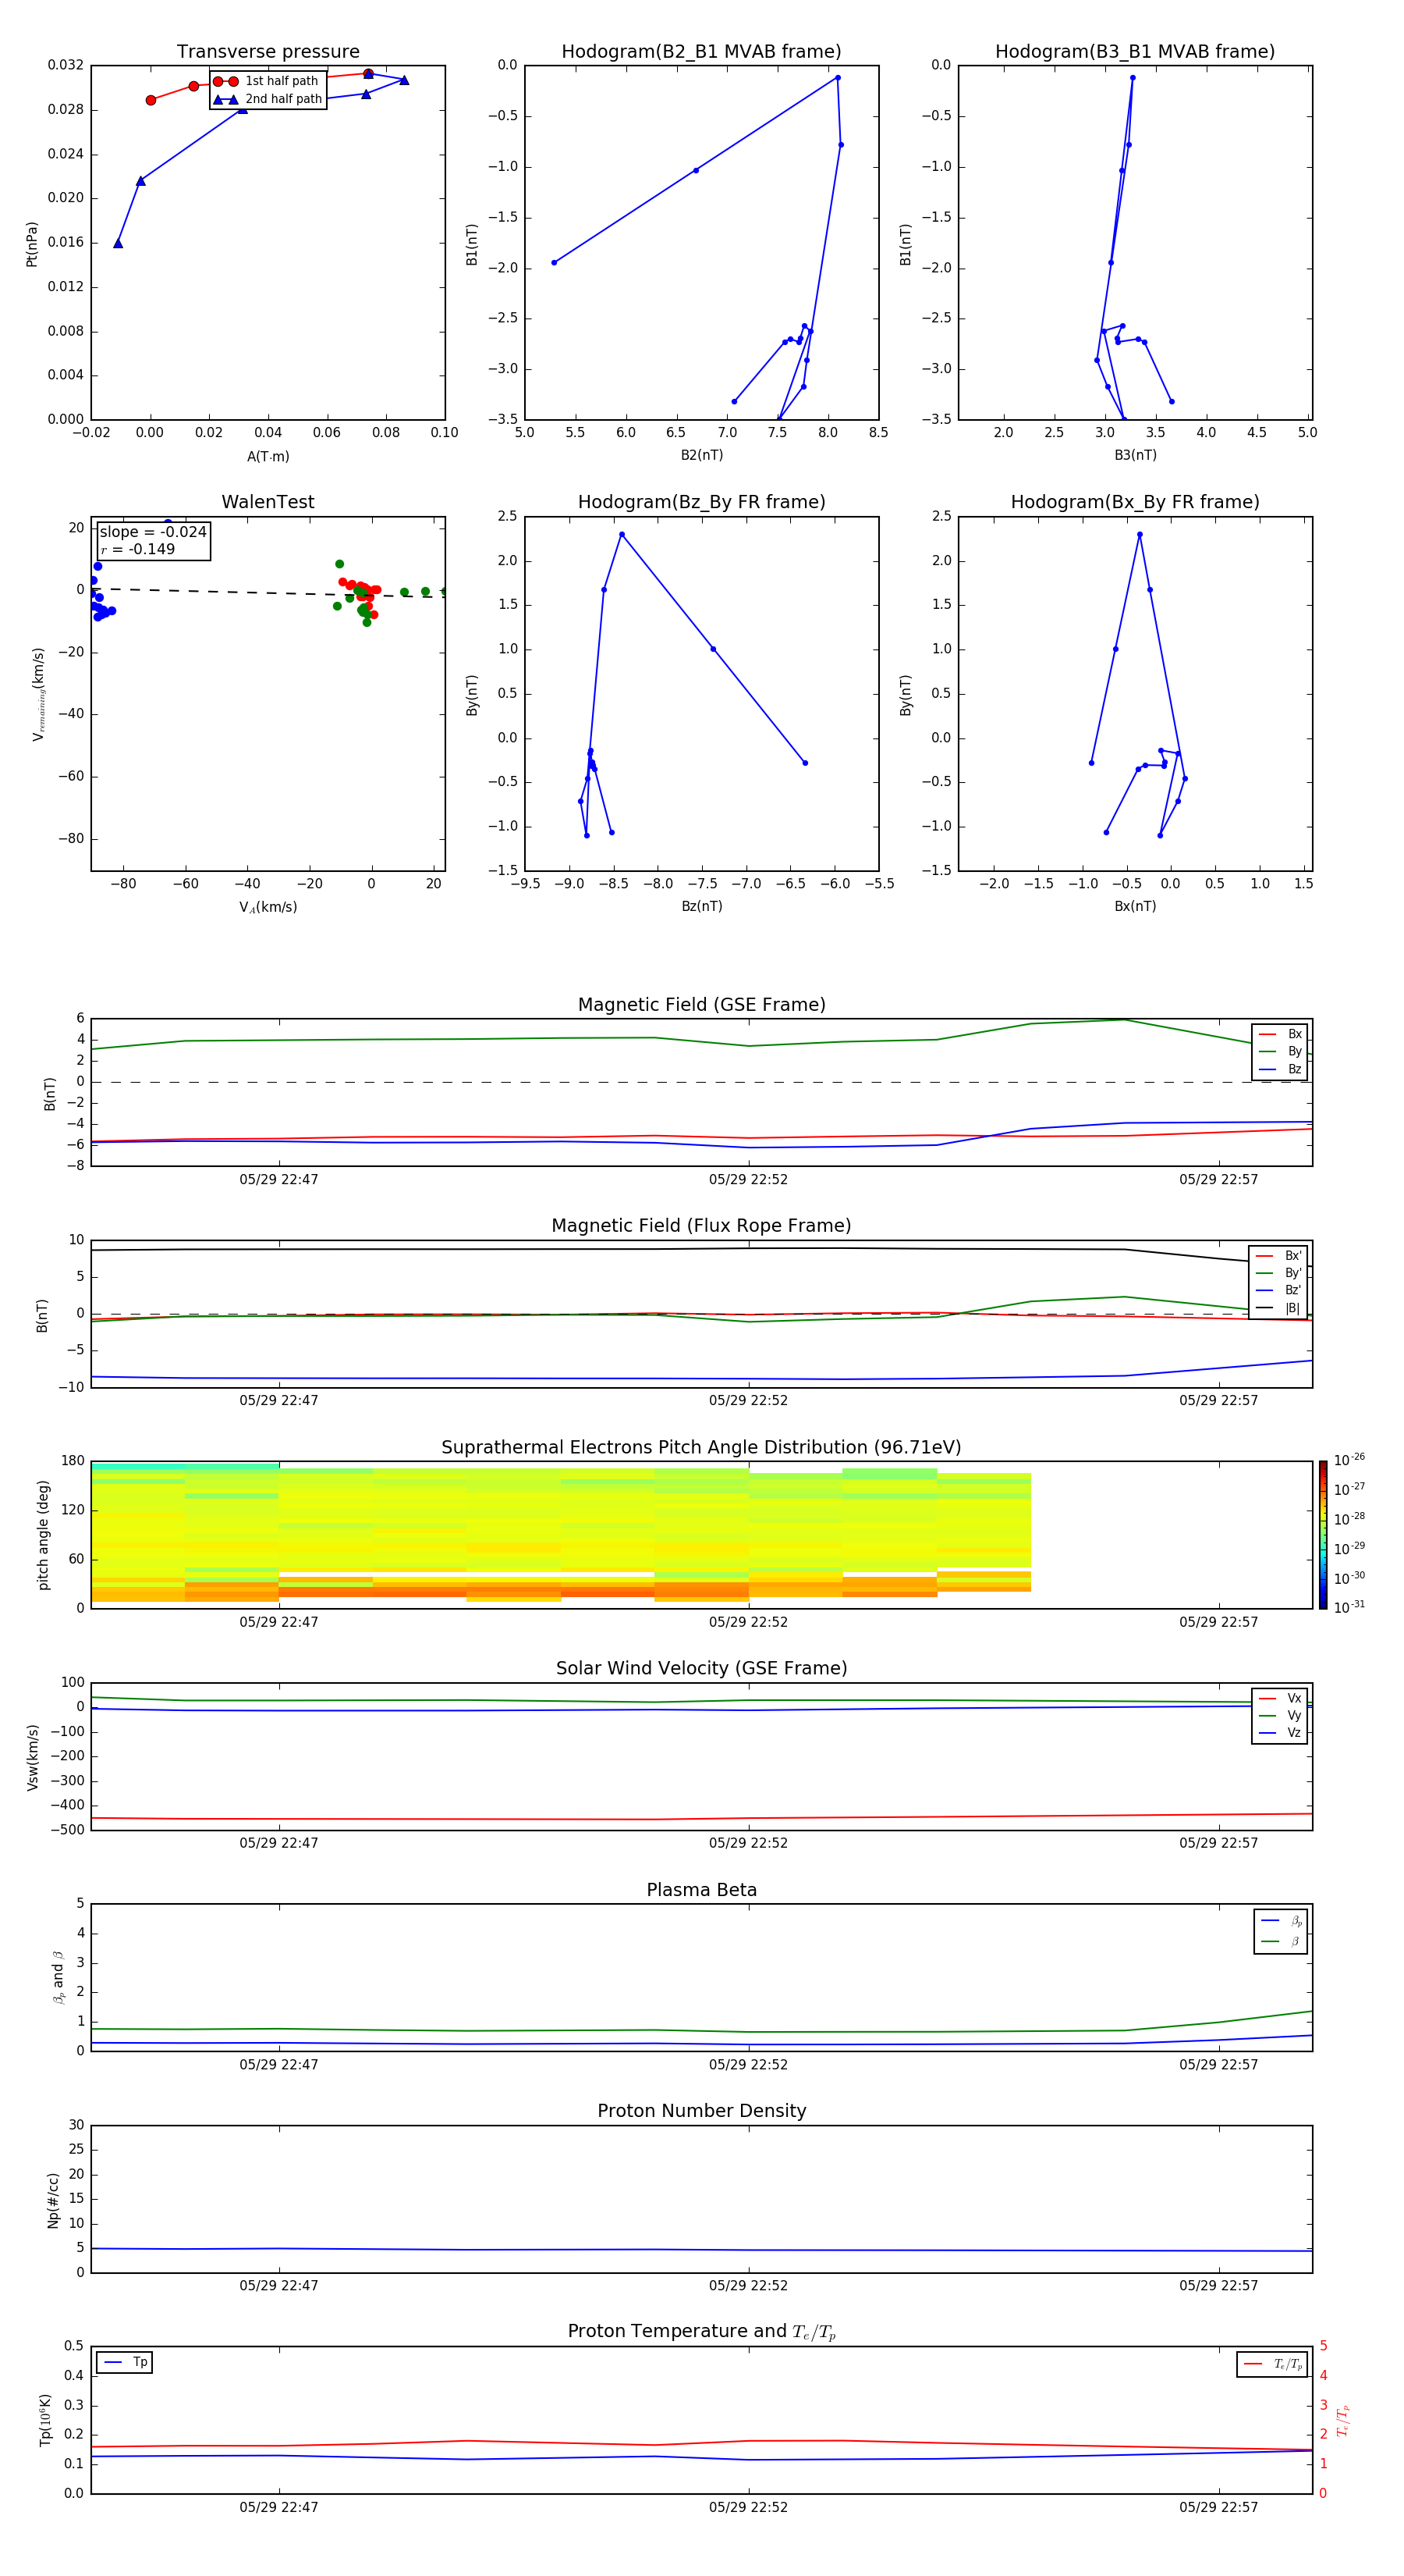Click the Bx' entry in Flux Rope legend
This screenshot has width=1404, height=2576.
coord(1278,1256)
